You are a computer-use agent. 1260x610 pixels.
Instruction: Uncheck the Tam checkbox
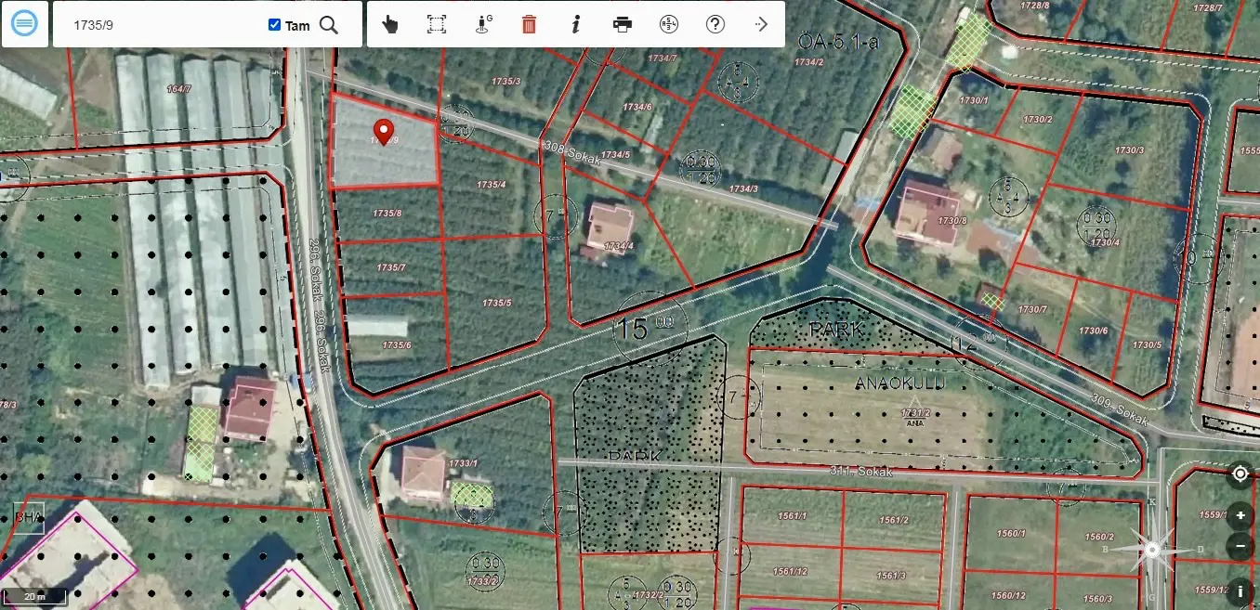[x=274, y=25]
